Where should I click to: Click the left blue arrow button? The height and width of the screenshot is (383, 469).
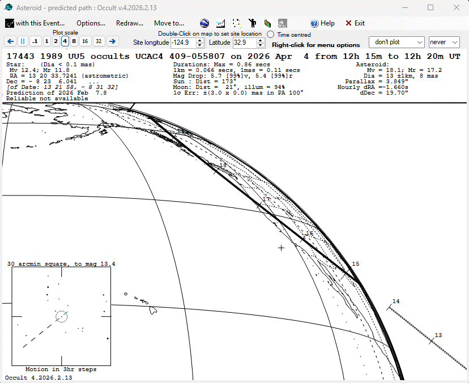(x=10, y=41)
